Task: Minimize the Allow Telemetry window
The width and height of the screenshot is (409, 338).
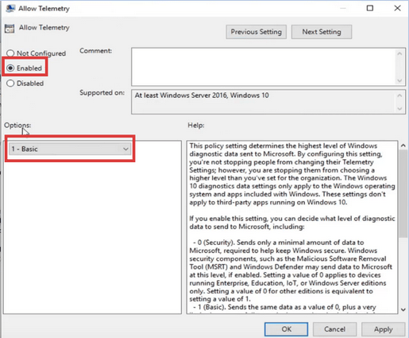Action: pos(343,8)
